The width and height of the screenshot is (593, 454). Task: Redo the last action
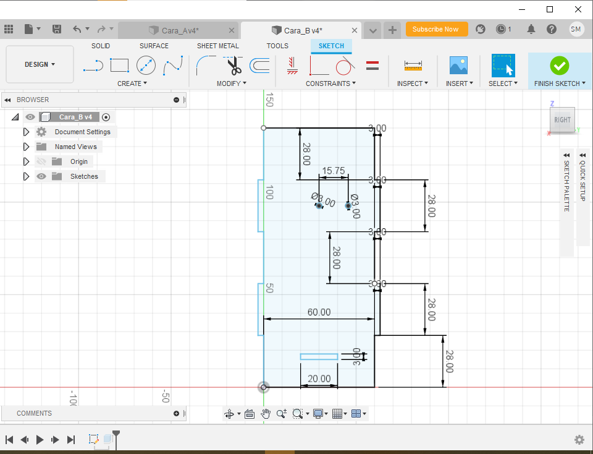tap(101, 29)
